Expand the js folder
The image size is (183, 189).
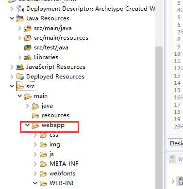(x=35, y=154)
